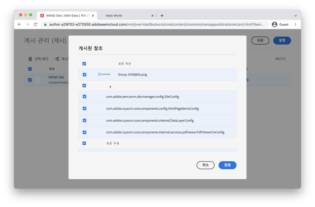Screen dimensions: 315x207
Task: Click the trash icon in toolbar
Action: [x=30, y=59]
